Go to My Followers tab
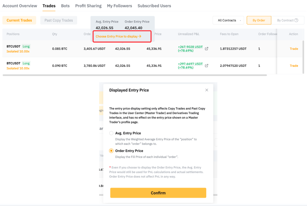 point(119,6)
